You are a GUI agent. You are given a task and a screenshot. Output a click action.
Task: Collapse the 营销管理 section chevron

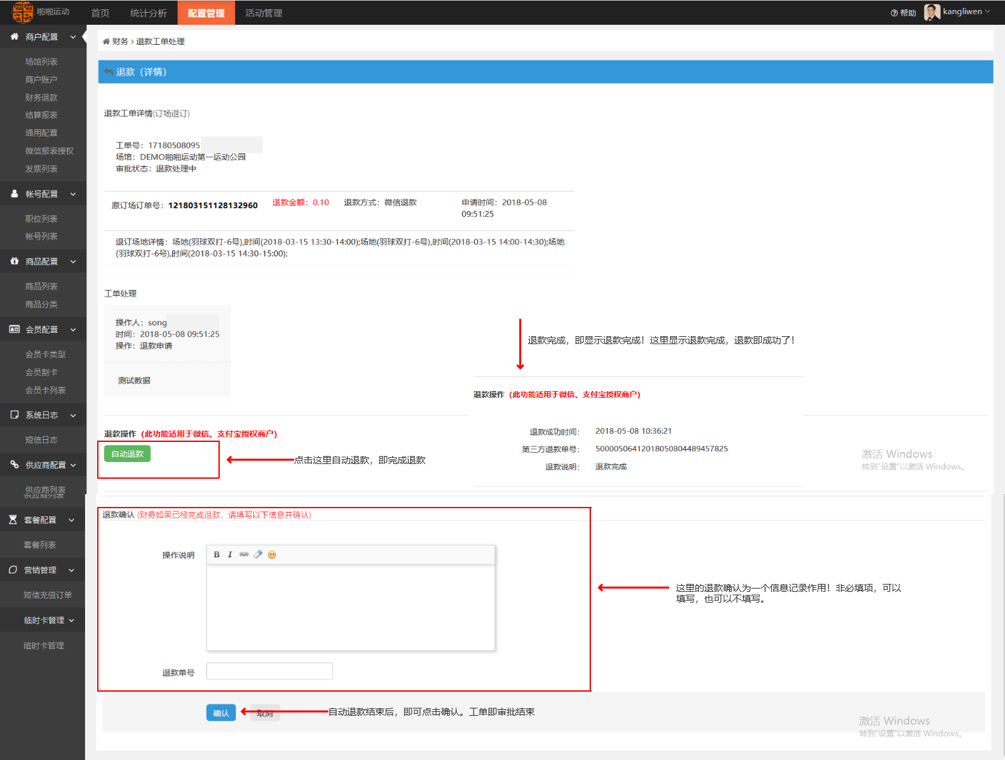tap(72, 571)
